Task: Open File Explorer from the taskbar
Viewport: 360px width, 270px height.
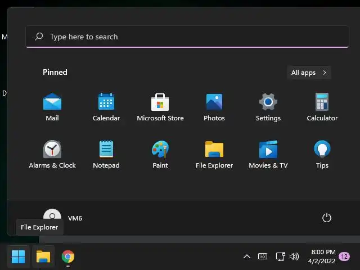Action: (43, 256)
